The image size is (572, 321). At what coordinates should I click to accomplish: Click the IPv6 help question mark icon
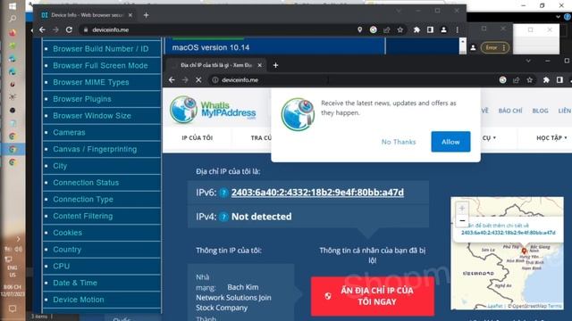coord(223,193)
